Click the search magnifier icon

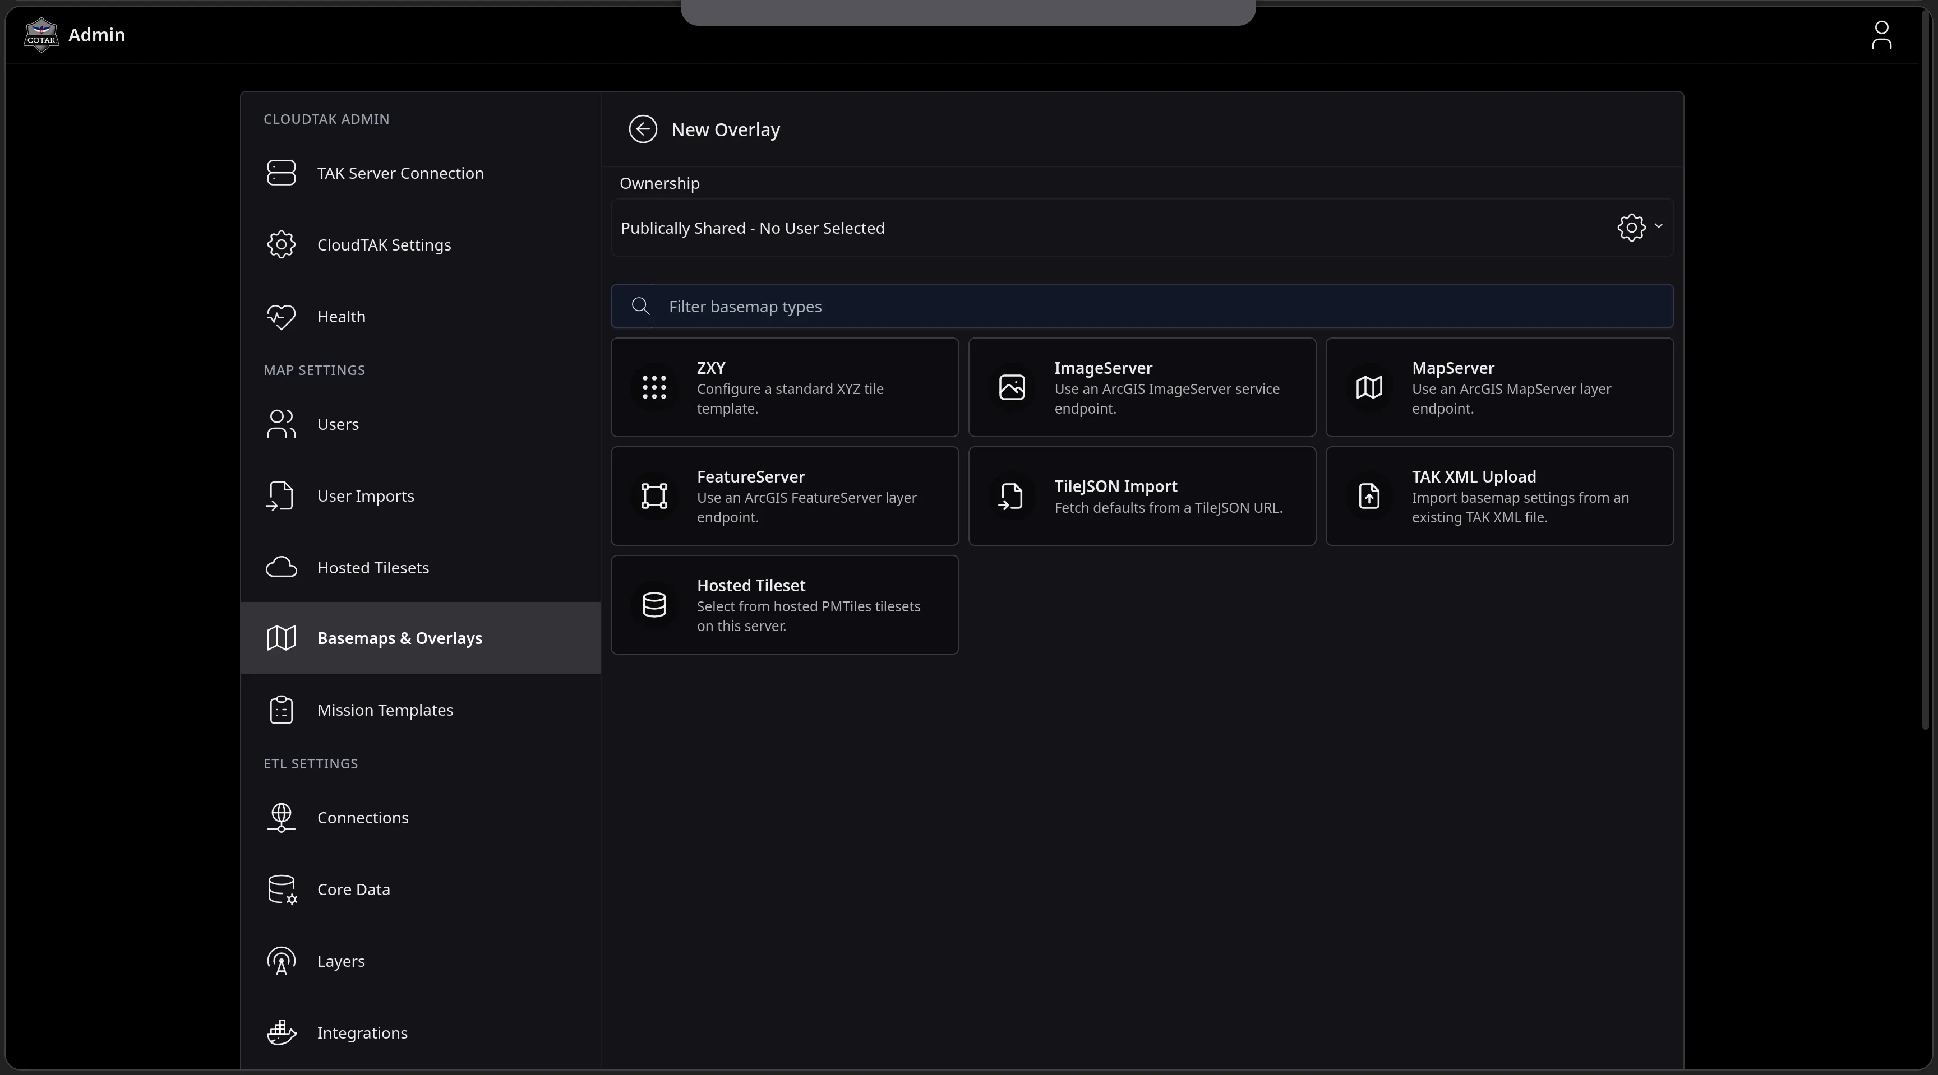(x=640, y=306)
